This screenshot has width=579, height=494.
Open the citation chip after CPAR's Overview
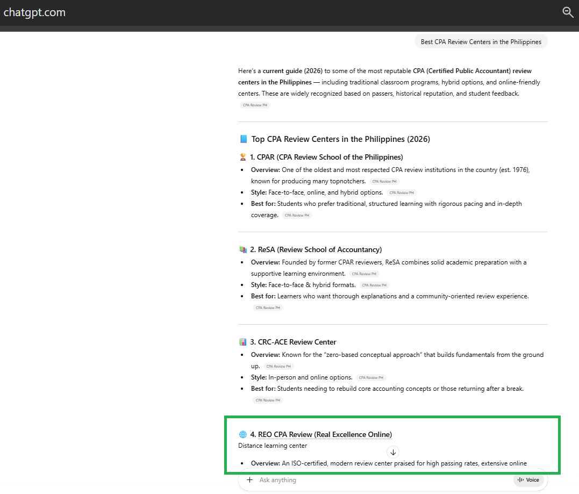384,182
